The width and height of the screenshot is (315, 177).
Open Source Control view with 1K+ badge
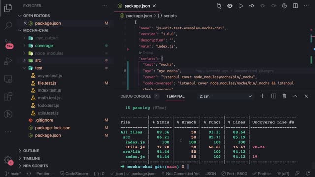pyautogui.click(x=8, y=44)
